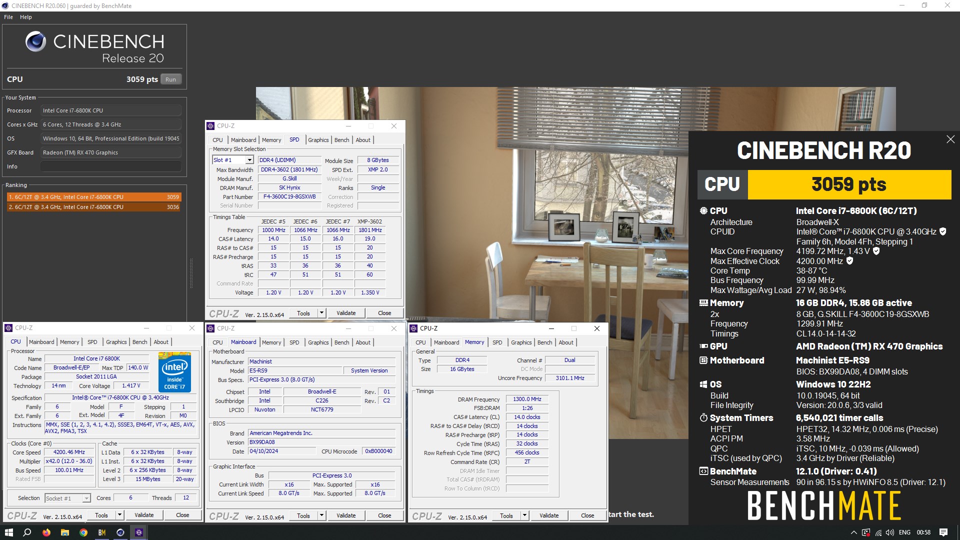Open File Explorer from the taskbar
The image size is (960, 540).
(x=64, y=532)
